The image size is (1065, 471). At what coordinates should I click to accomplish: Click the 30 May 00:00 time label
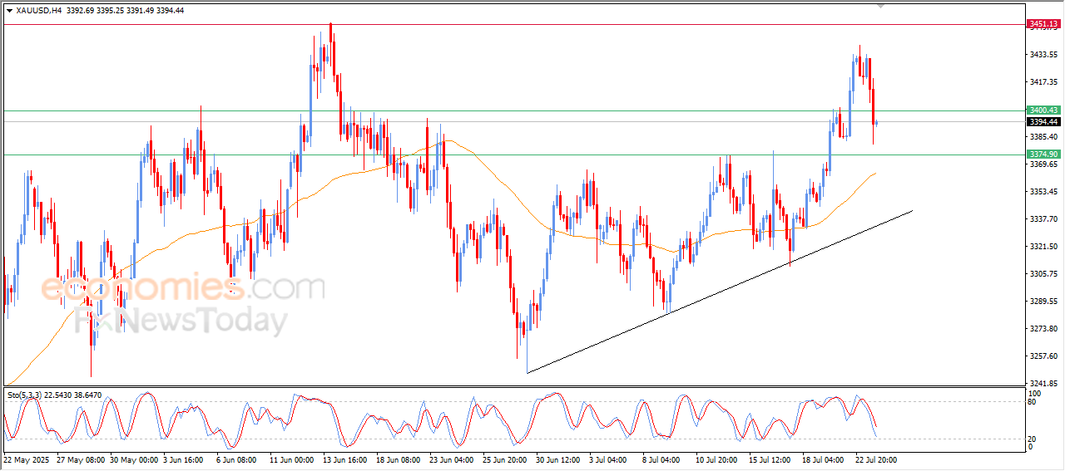coord(135,459)
